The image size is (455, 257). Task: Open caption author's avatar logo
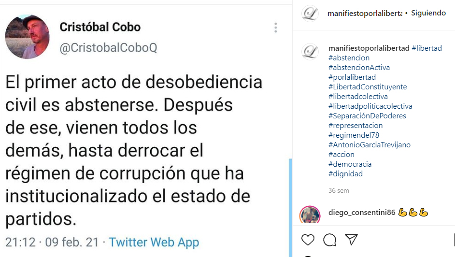(310, 52)
